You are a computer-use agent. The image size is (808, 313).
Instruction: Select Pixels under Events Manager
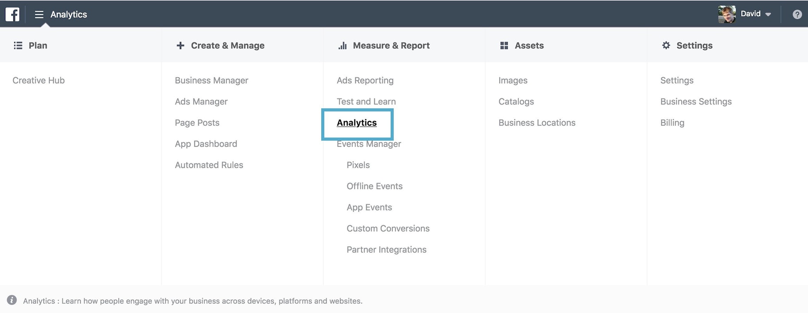tap(358, 165)
